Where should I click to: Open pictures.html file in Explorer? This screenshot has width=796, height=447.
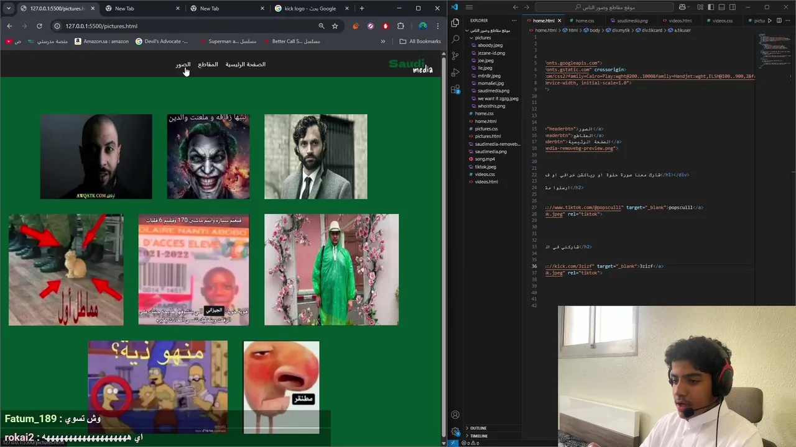pyautogui.click(x=488, y=136)
